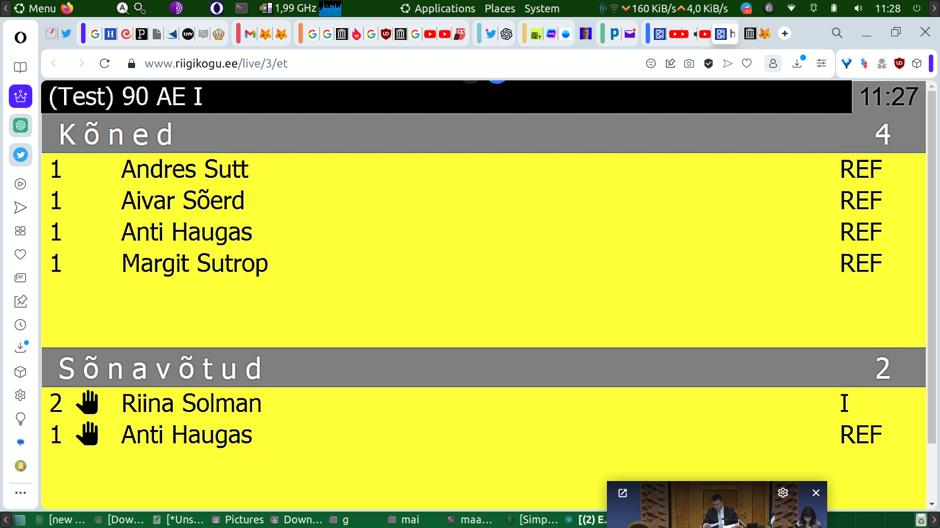The height and width of the screenshot is (528, 940).
Task: Open the bookmarks sidebar panel
Action: click(x=21, y=67)
